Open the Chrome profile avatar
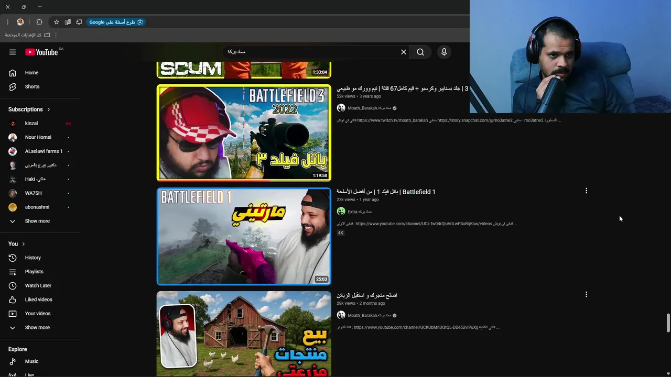The image size is (671, 377). coord(20,22)
